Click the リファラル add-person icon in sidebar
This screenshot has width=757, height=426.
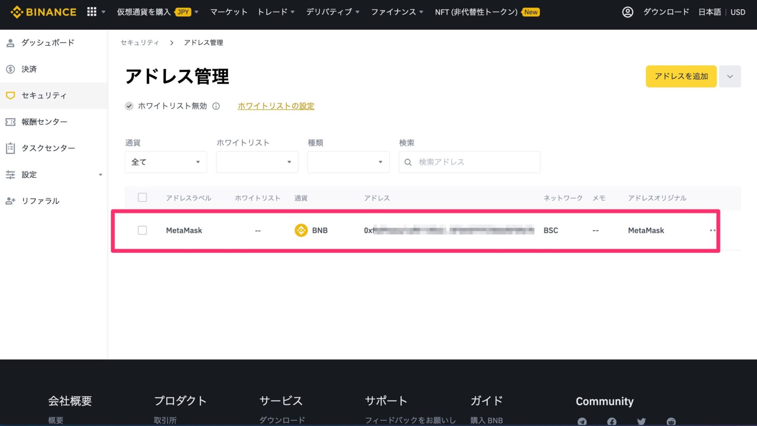coord(11,201)
